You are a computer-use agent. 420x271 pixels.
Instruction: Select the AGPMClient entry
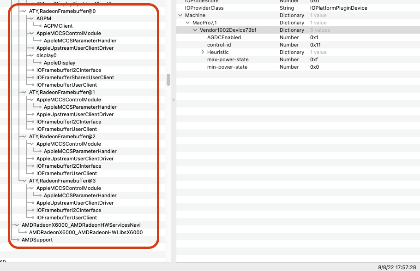(x=58, y=26)
